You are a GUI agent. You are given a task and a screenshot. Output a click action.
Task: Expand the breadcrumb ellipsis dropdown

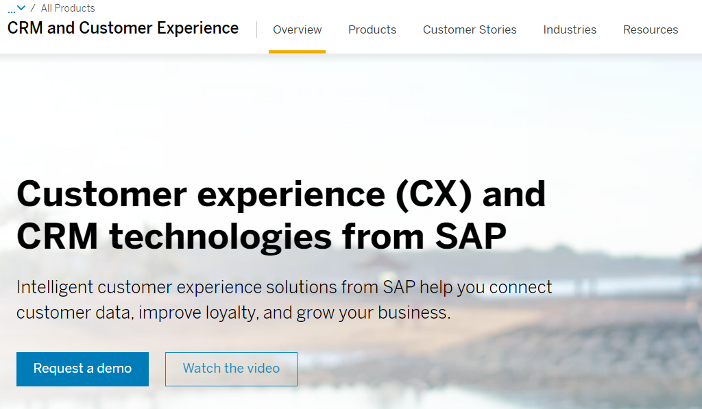(x=12, y=8)
